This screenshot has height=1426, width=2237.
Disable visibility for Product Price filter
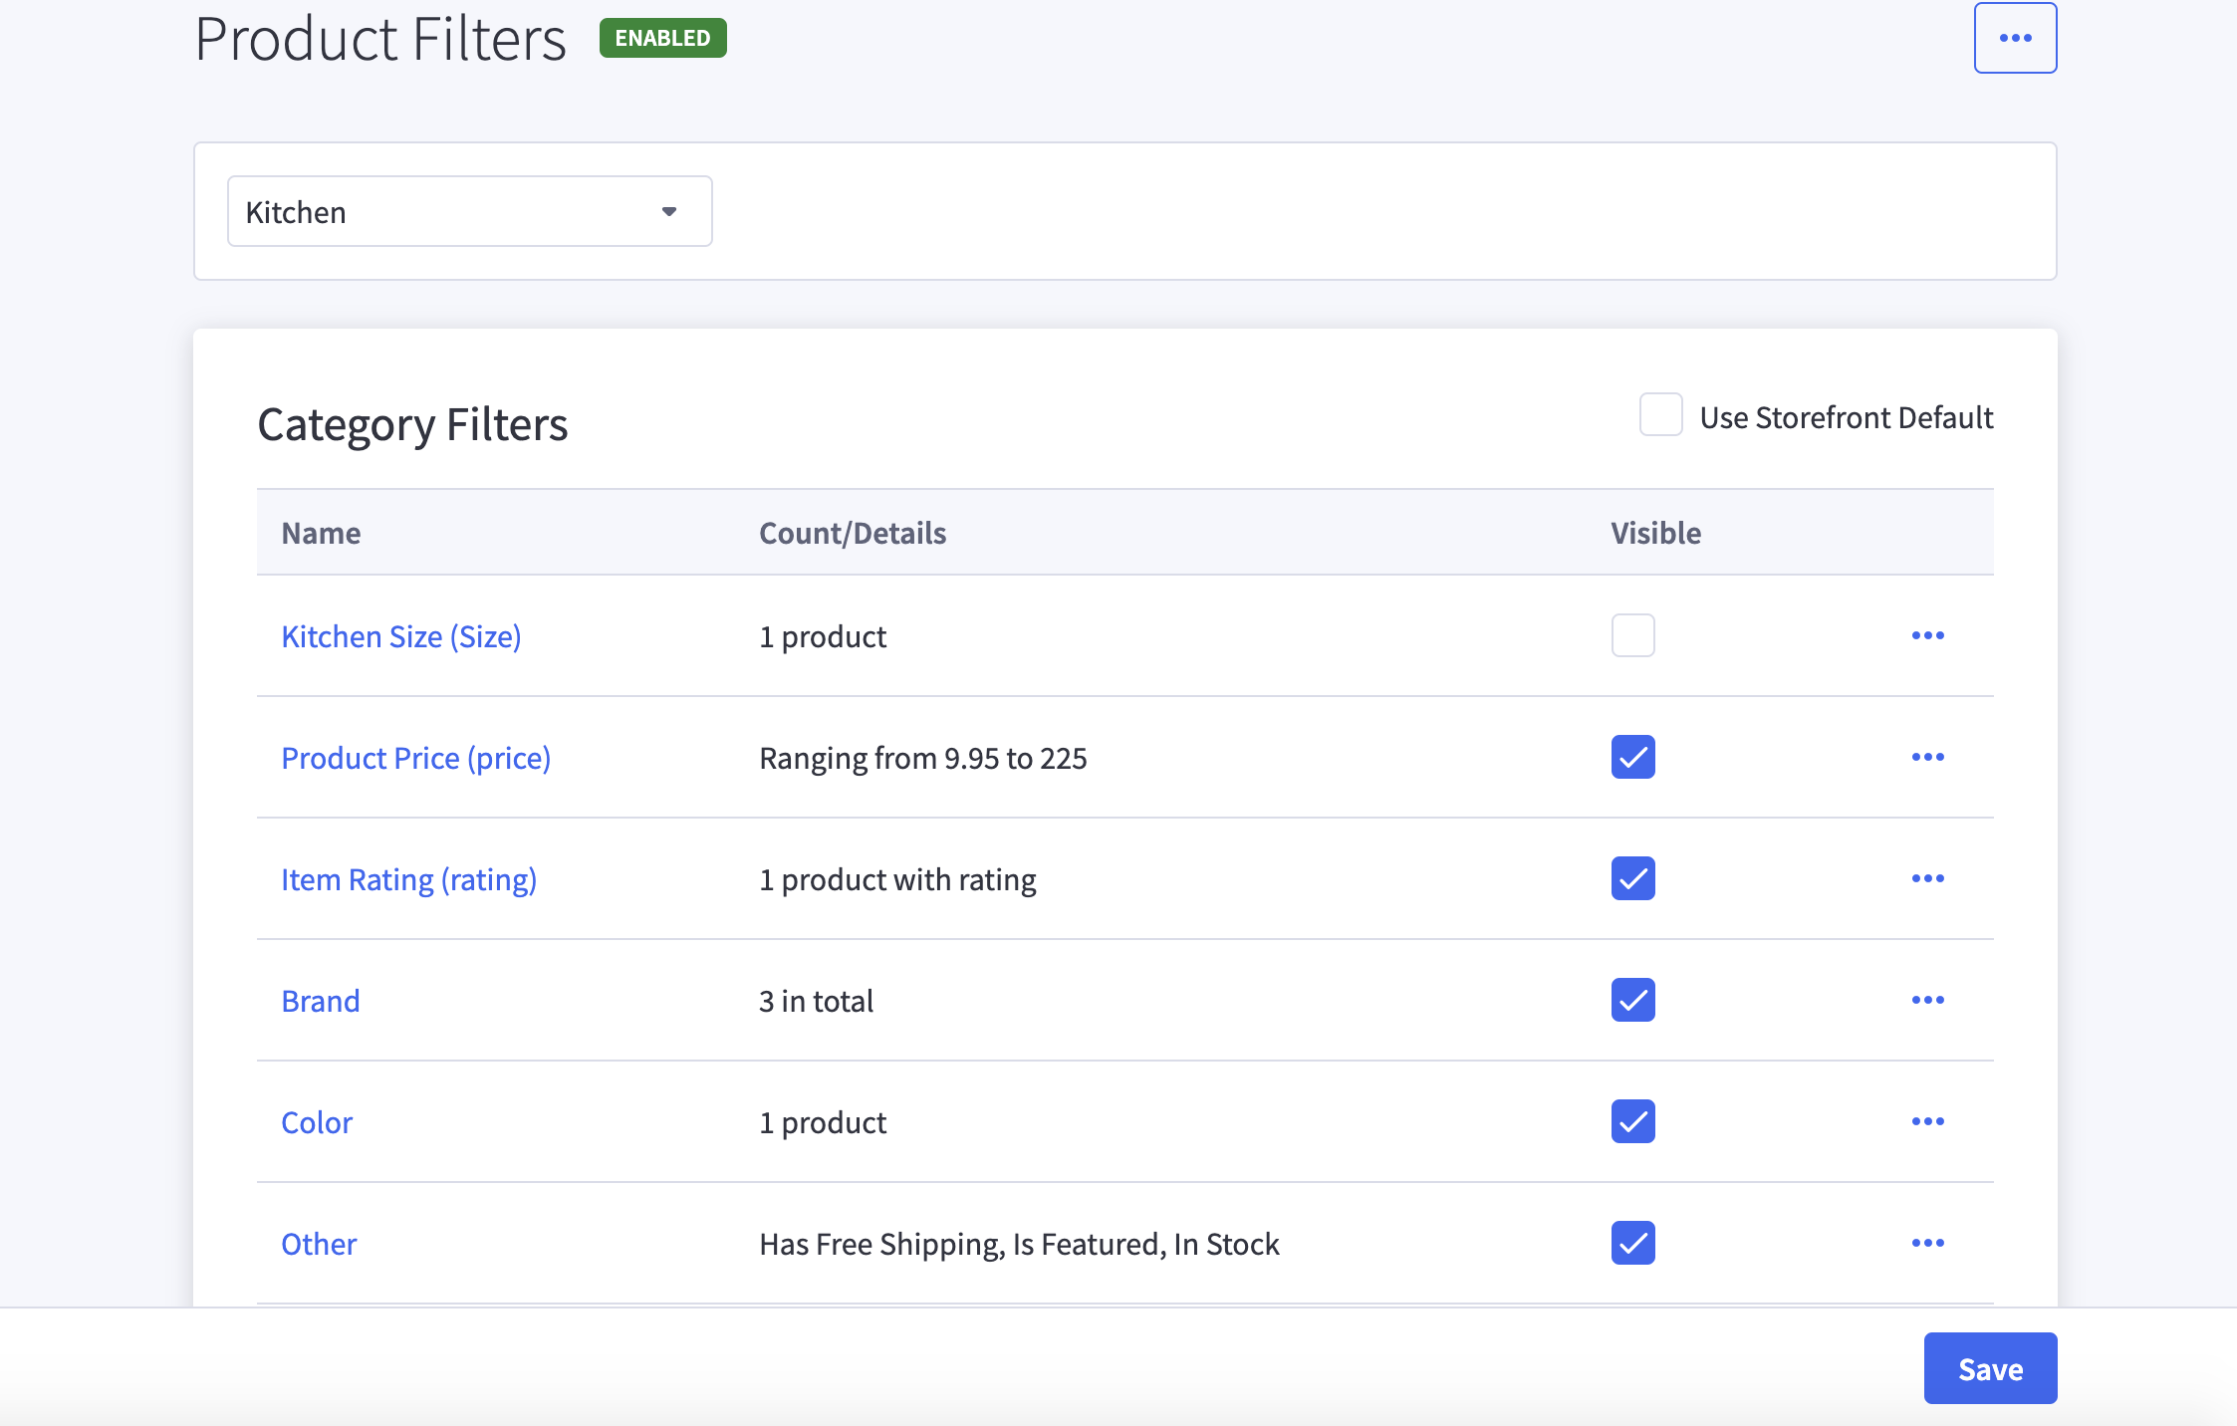pos(1631,757)
